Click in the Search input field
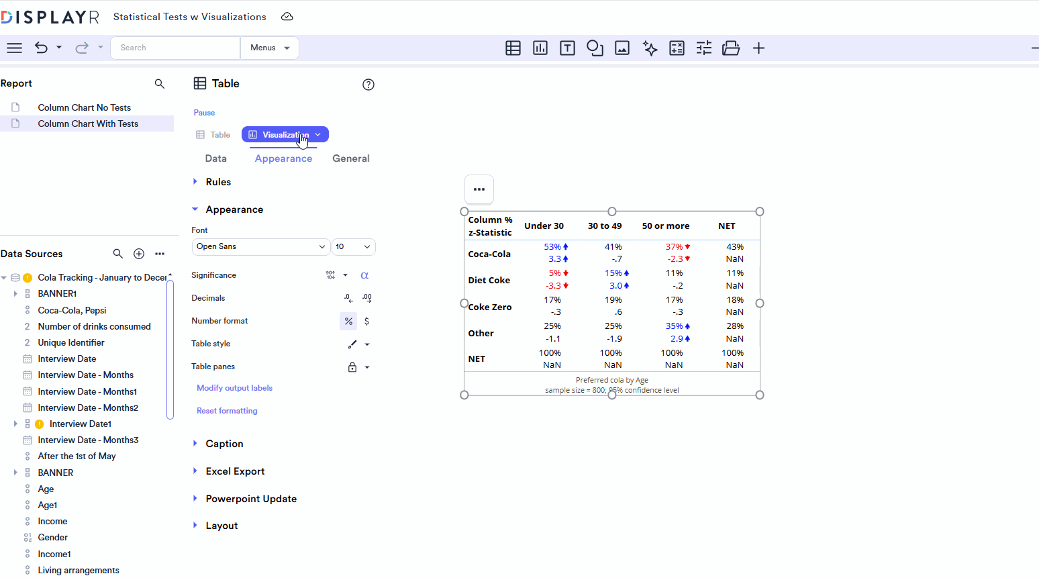 (176, 48)
